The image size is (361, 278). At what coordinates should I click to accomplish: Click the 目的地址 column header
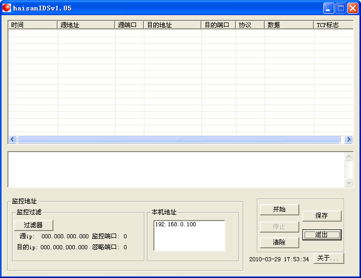point(172,25)
